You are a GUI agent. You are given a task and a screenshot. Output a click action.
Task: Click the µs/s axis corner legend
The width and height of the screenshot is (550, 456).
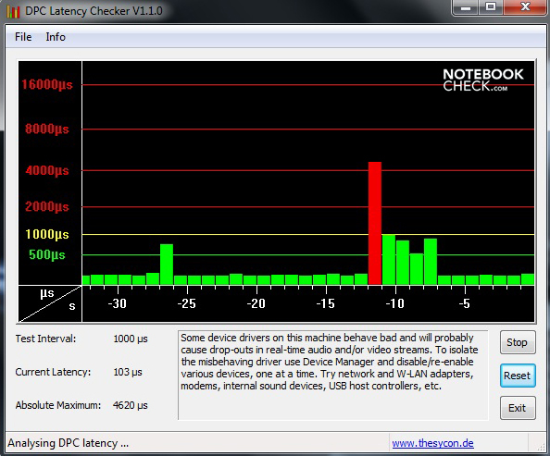50,303
